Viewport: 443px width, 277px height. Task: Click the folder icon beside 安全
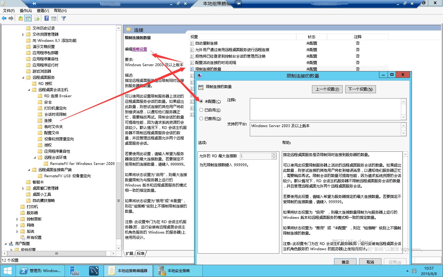click(x=40, y=102)
